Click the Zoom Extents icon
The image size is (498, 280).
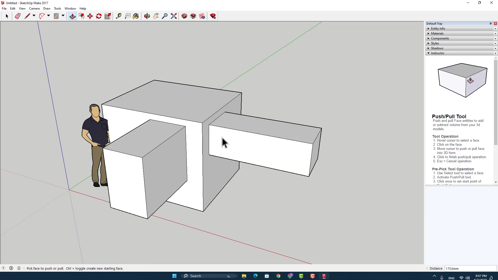174,16
